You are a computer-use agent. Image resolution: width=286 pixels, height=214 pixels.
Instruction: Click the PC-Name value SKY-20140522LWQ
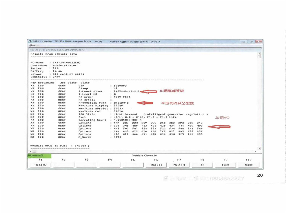67,63
